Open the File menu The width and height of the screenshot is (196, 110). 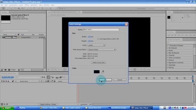(x=2, y=5)
